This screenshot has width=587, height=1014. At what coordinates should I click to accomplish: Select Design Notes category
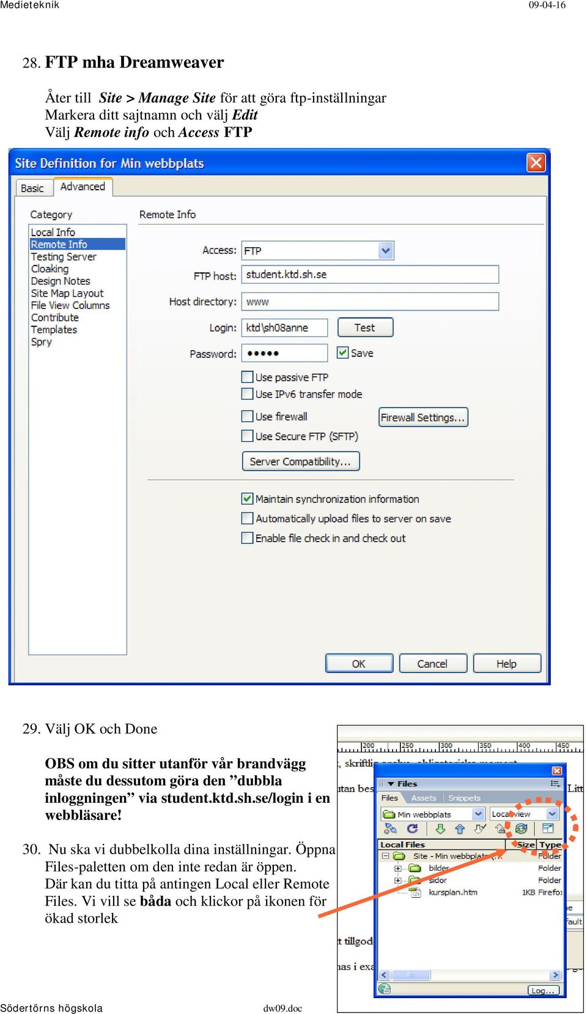click(61, 281)
